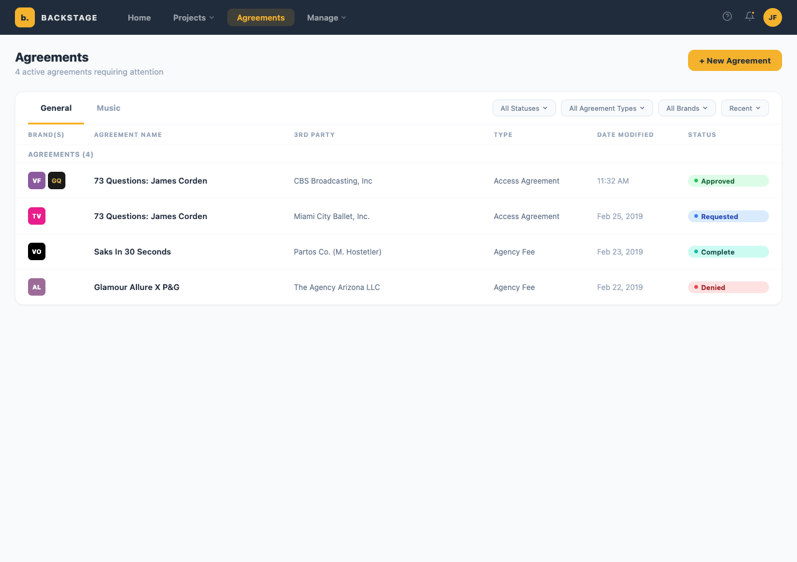Open the All Brands filter dropdown

686,108
